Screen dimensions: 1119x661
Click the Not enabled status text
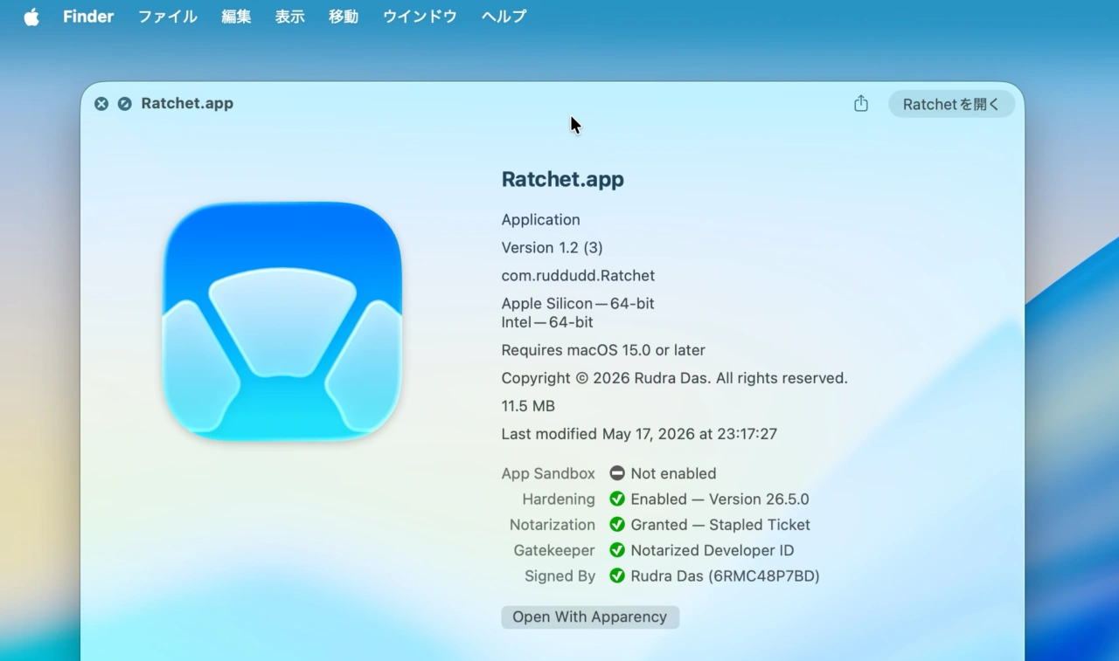673,473
